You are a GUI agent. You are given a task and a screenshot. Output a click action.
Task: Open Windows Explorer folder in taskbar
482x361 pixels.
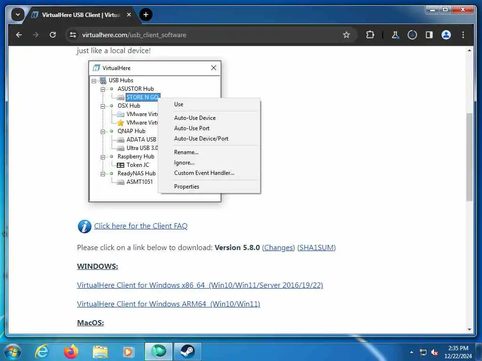tap(100, 353)
